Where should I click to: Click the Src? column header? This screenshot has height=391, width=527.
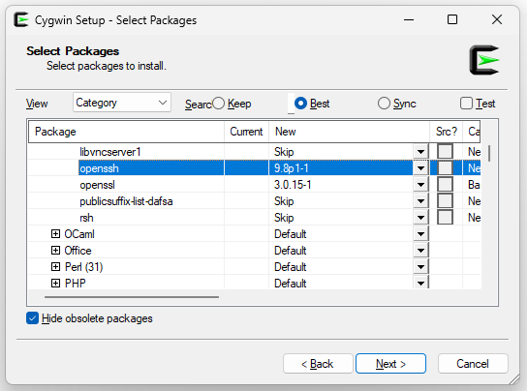447,132
